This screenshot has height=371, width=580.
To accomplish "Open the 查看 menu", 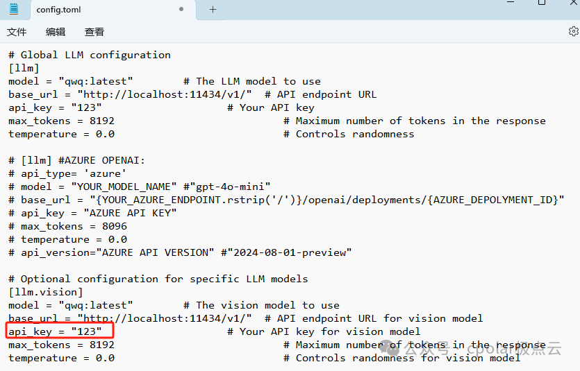I will click(x=94, y=32).
